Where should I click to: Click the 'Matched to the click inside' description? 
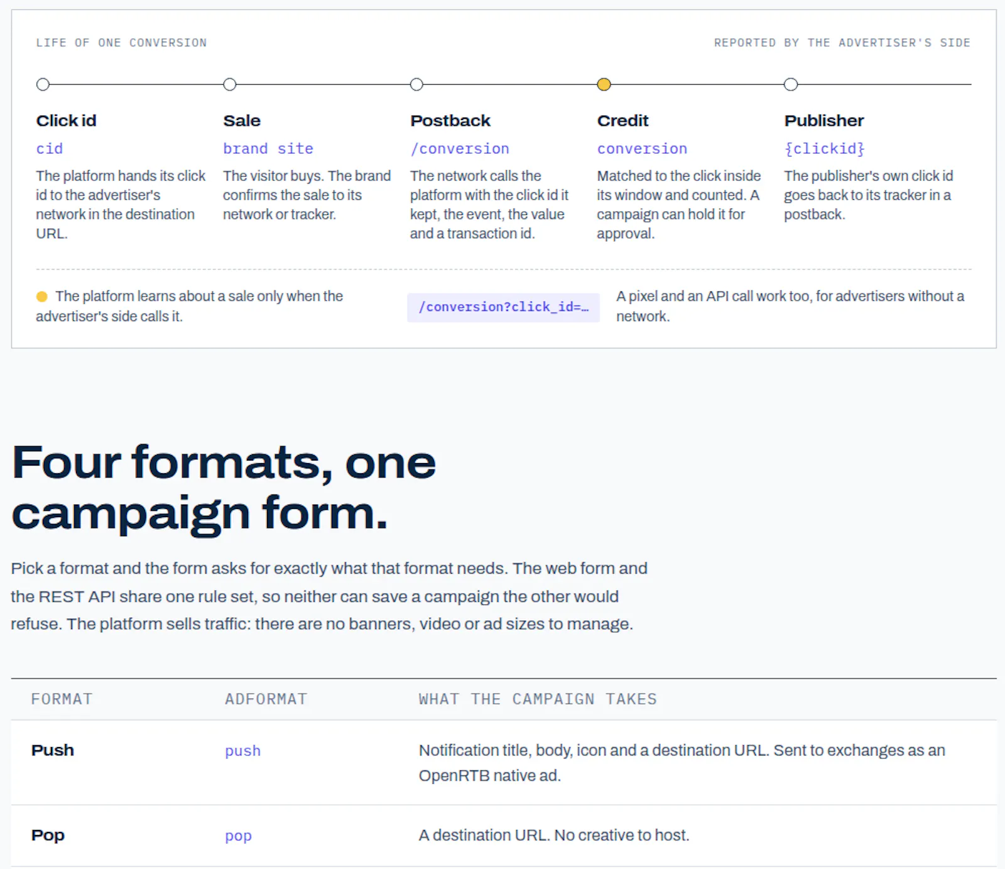point(679,204)
